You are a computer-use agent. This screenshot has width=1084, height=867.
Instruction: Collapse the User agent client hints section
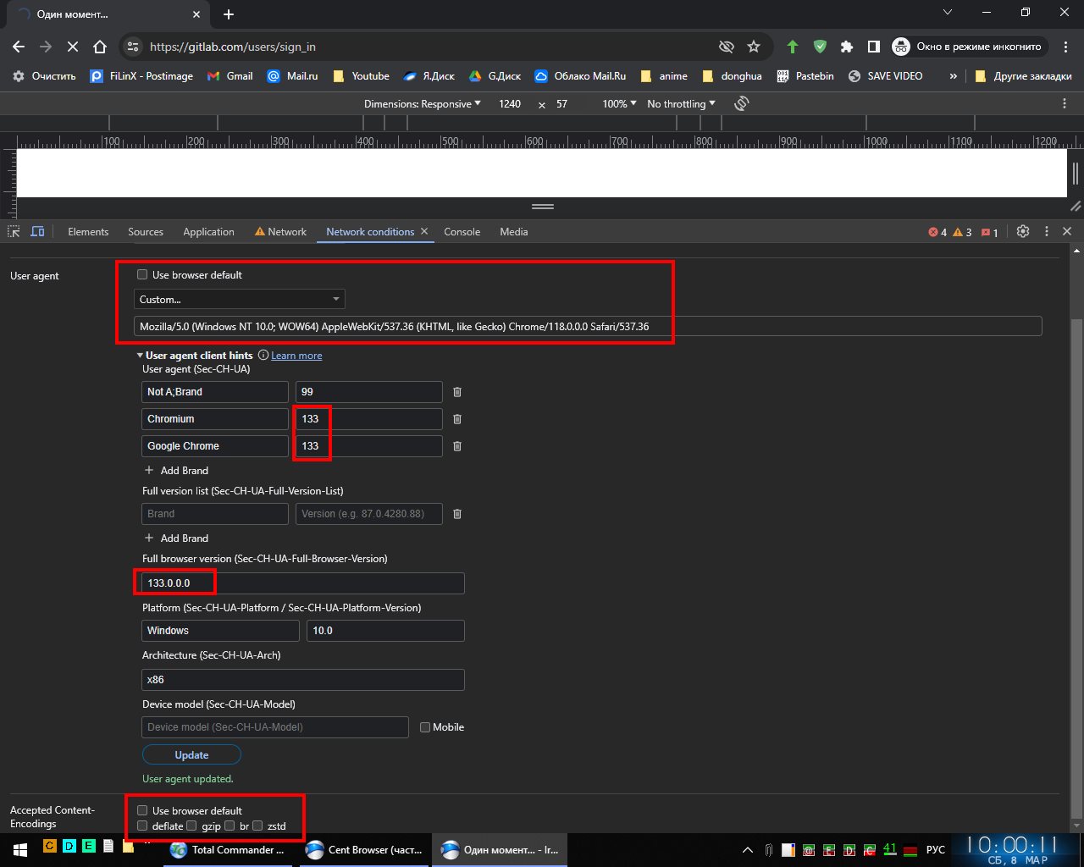tap(140, 356)
